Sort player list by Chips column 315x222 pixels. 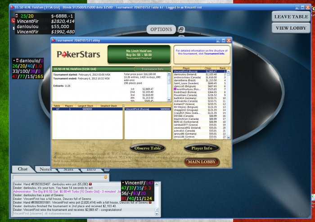208,68
